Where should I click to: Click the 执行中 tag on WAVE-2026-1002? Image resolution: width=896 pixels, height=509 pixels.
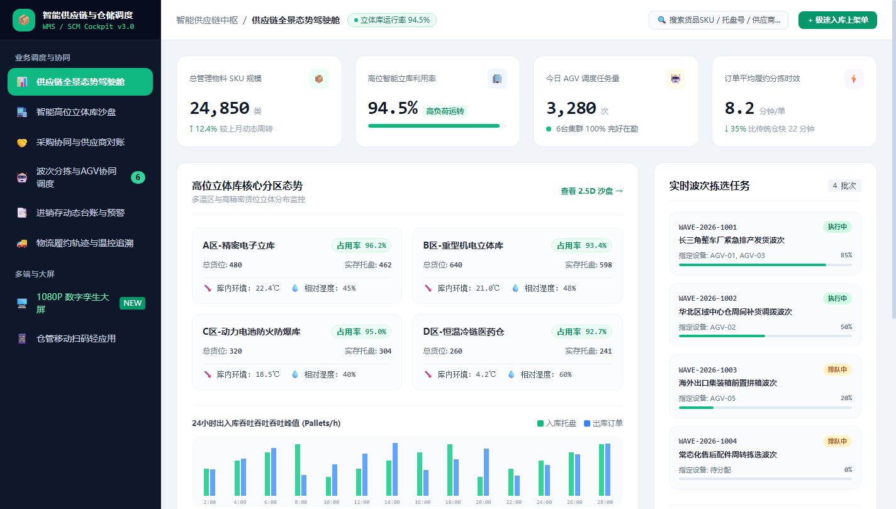click(837, 298)
